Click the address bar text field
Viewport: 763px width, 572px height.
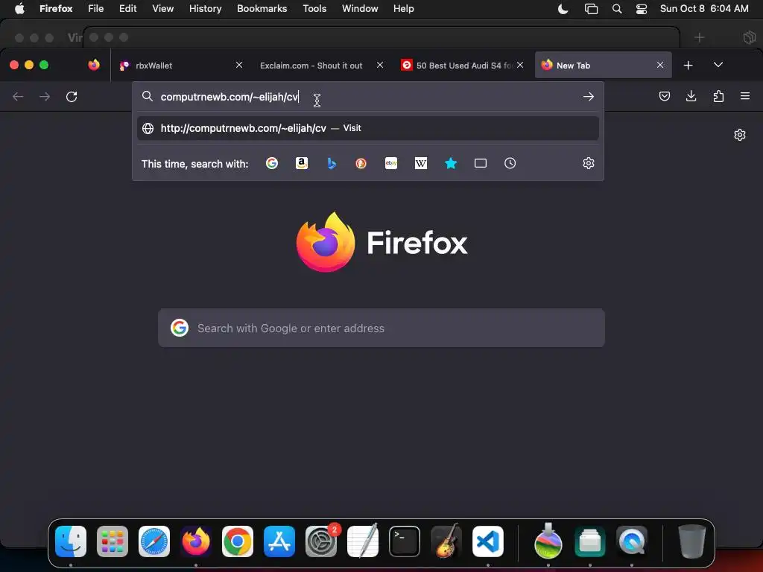pos(368,97)
